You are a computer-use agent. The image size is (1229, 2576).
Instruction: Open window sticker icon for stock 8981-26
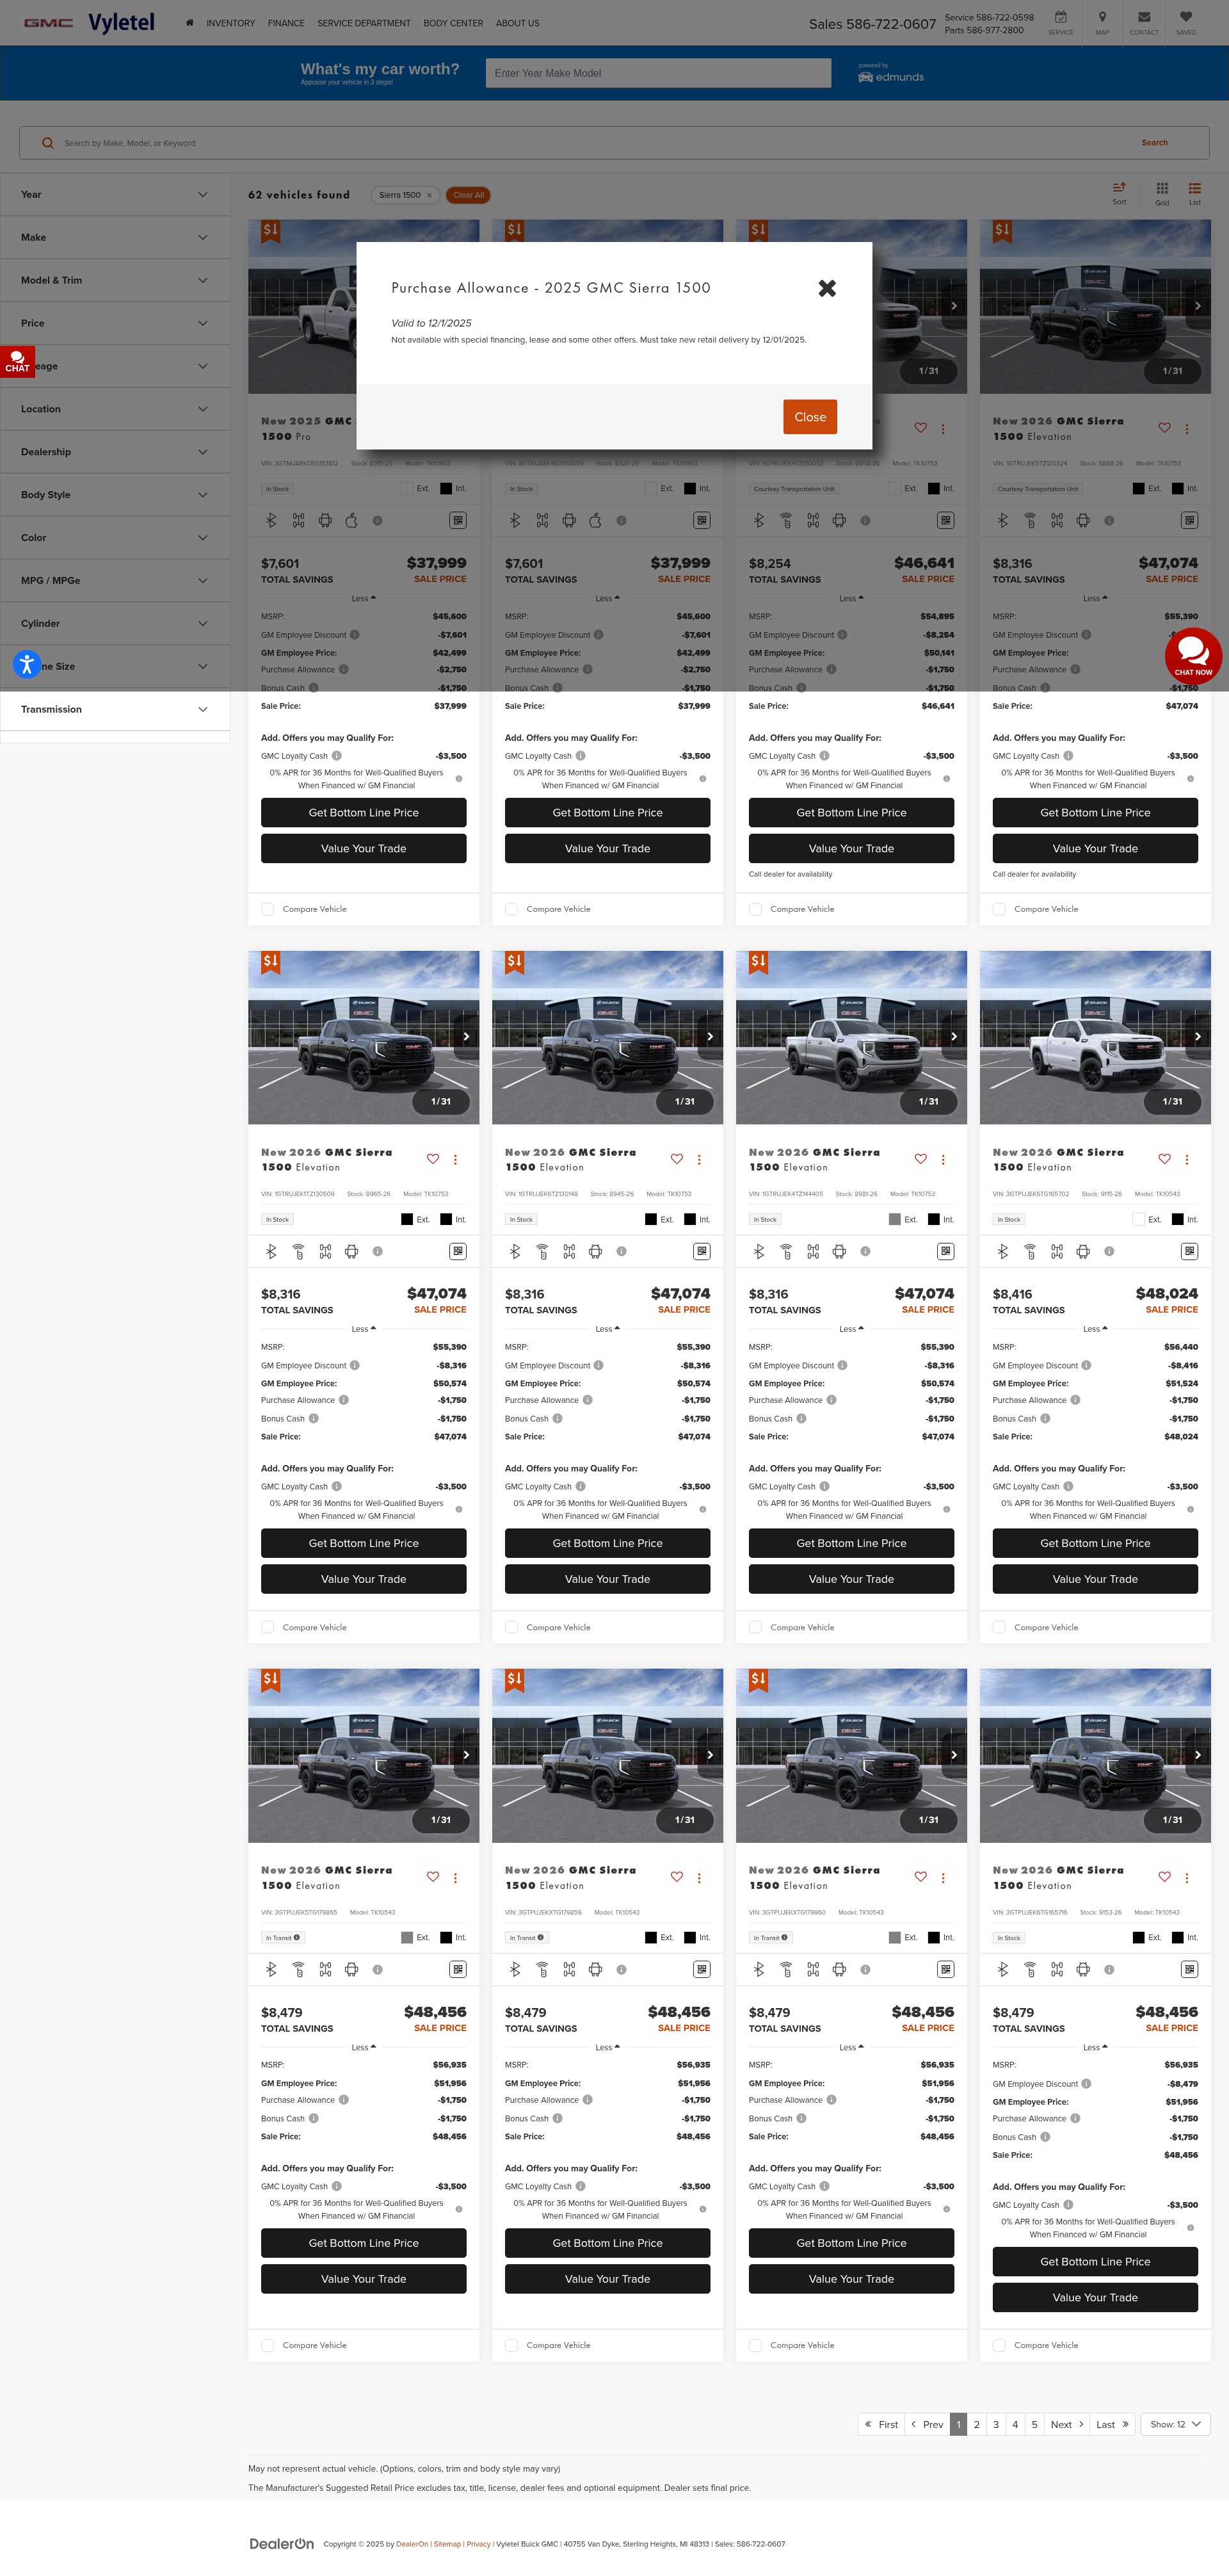945,1251
